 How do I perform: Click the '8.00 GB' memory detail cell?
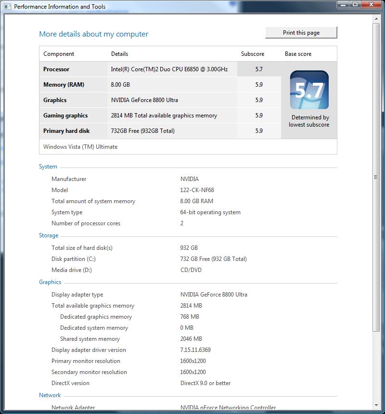(120, 85)
